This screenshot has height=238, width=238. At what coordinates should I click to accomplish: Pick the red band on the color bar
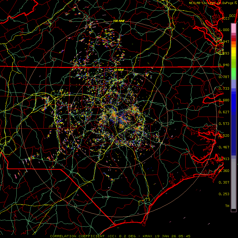click(234, 40)
